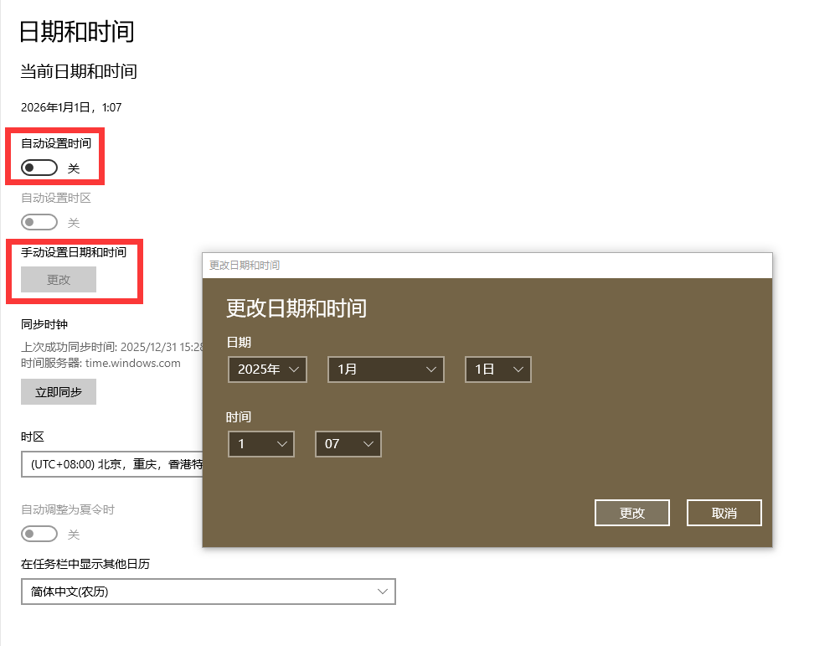Expand the 简体中文(农历) calendar dropdown
Image resolution: width=840 pixels, height=646 pixels.
[x=208, y=592]
